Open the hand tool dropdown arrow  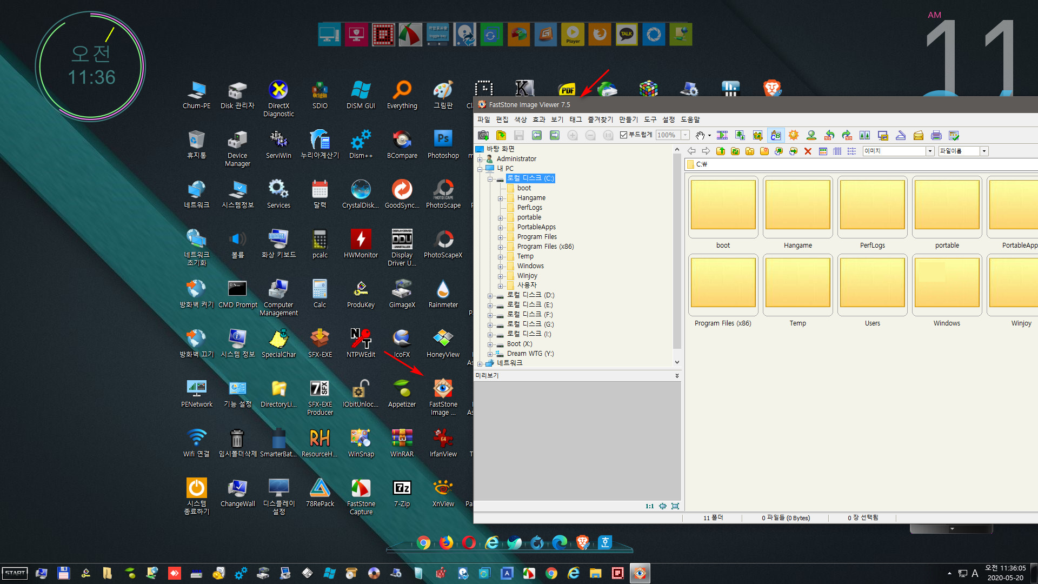pos(710,135)
